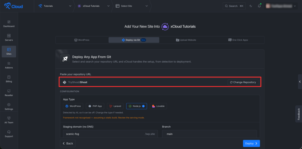Open Addons from the sidebar
The image size is (302, 149).
click(9, 65)
